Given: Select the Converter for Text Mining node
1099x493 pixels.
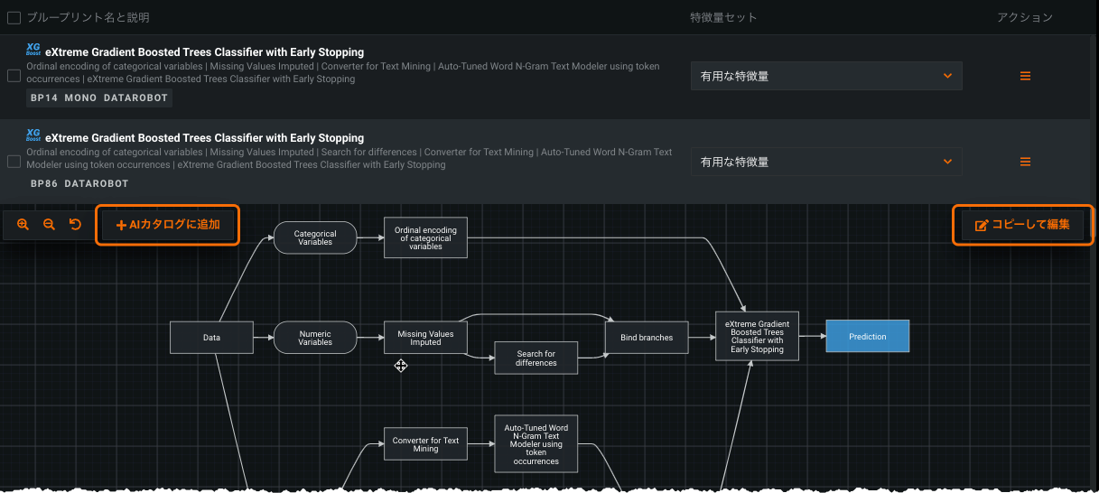Looking at the screenshot, I should click(x=425, y=444).
